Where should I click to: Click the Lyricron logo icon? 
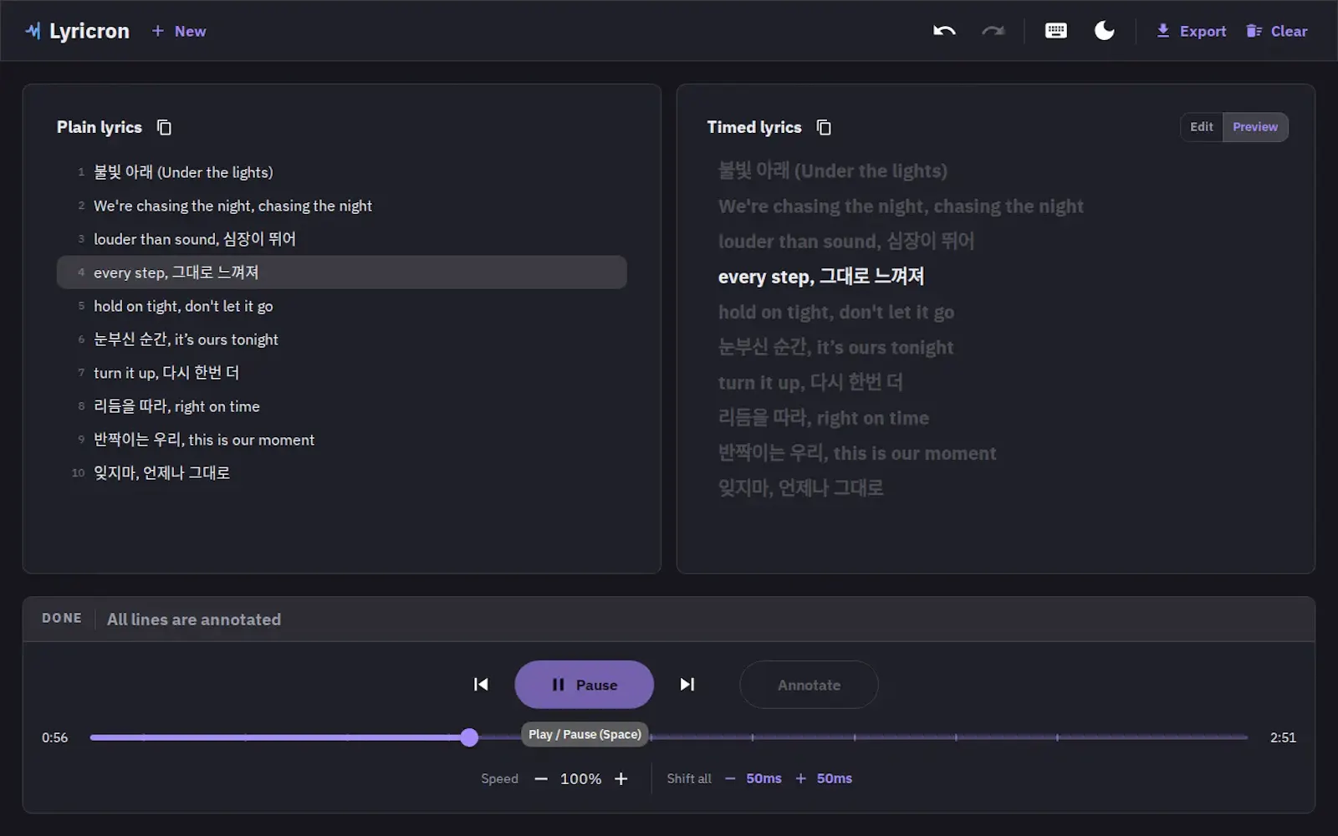click(x=33, y=31)
